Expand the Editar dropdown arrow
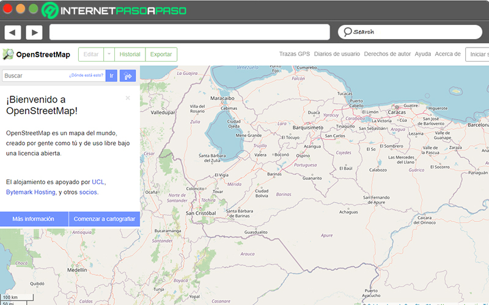This screenshot has height=305, width=489. click(x=109, y=54)
